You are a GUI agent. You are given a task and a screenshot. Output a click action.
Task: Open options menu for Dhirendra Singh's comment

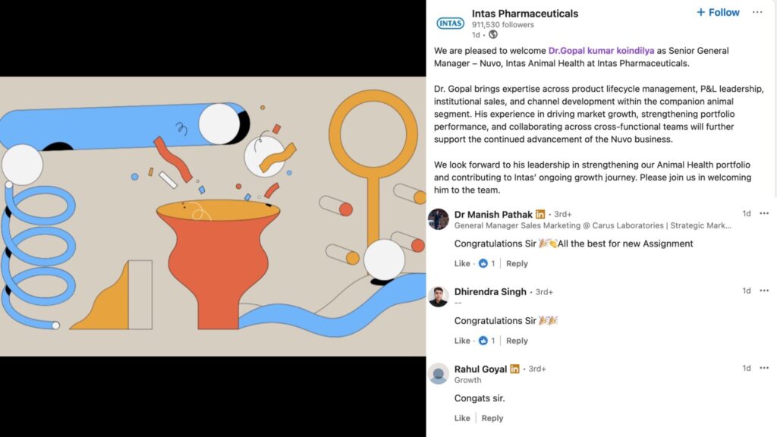click(764, 291)
